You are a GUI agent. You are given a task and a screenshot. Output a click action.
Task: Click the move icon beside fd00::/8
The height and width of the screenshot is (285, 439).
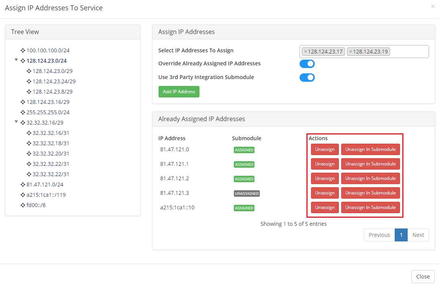click(x=23, y=205)
